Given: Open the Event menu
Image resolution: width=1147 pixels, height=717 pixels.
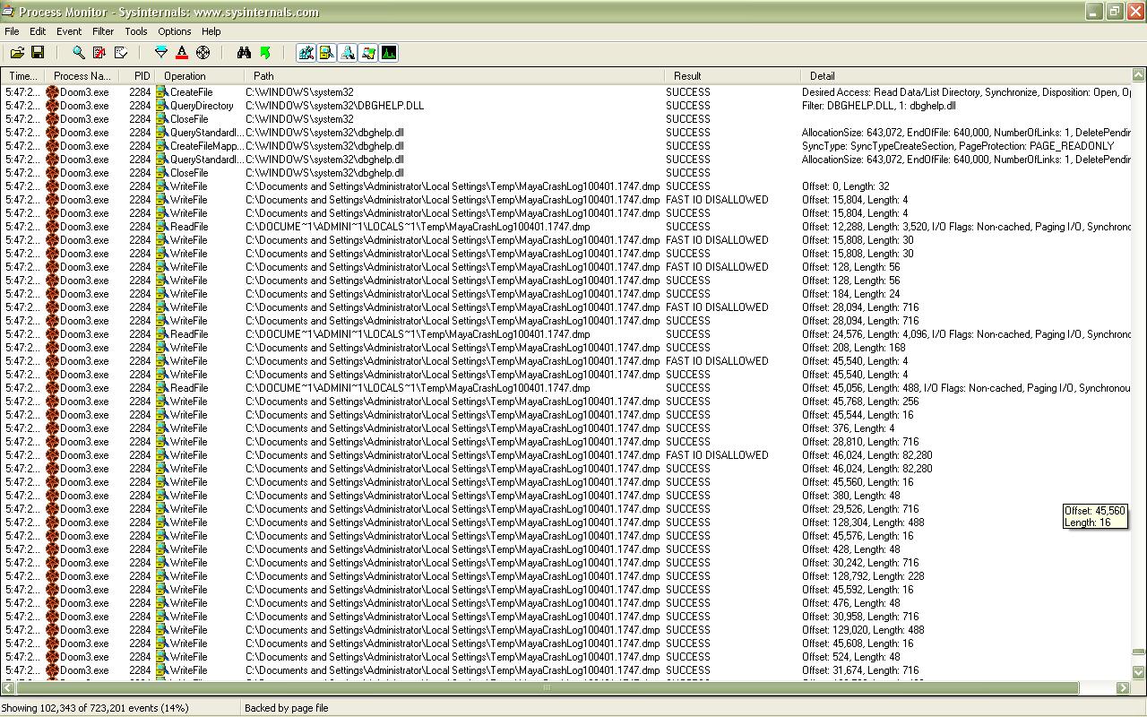Looking at the screenshot, I should click(69, 31).
